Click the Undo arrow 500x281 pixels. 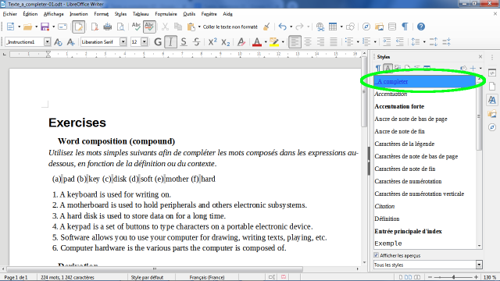click(282, 27)
